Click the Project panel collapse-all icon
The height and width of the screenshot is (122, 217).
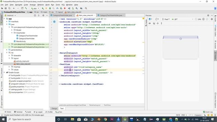pyautogui.click(x=39, y=15)
